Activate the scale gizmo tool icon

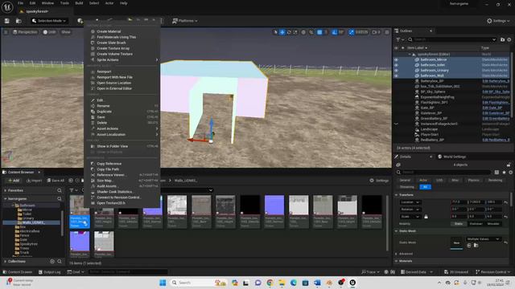[x=295, y=32]
